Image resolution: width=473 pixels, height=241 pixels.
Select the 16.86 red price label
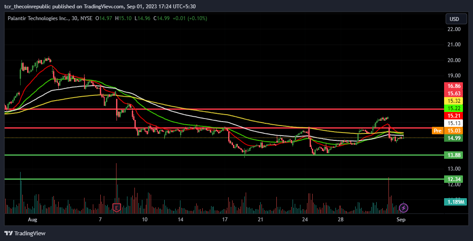[453, 86]
